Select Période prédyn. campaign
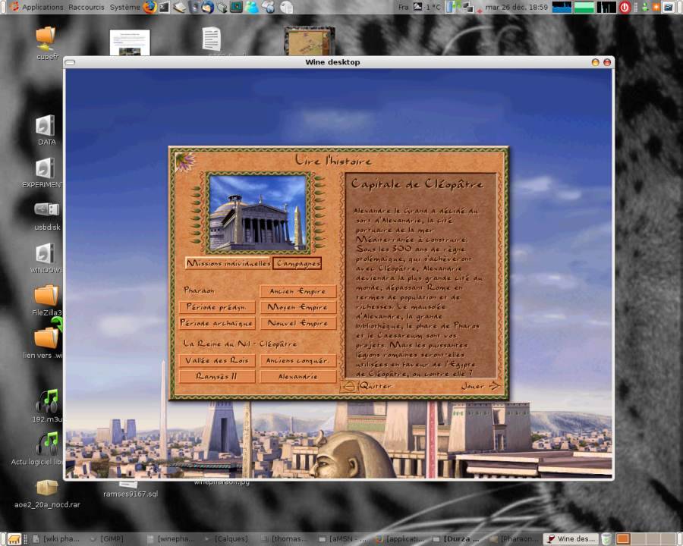 [x=217, y=307]
